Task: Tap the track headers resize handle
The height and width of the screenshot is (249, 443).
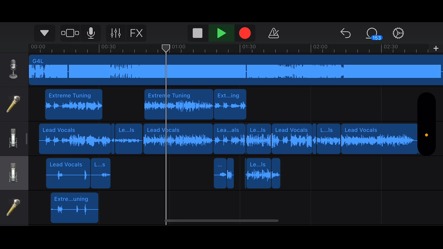Action: 27,139
